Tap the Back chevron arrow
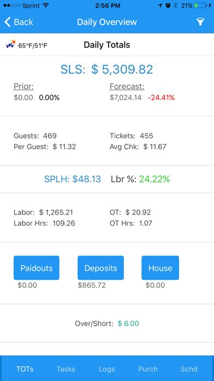The width and height of the screenshot is (214, 381). click(8, 22)
